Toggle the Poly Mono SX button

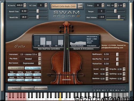12,75
